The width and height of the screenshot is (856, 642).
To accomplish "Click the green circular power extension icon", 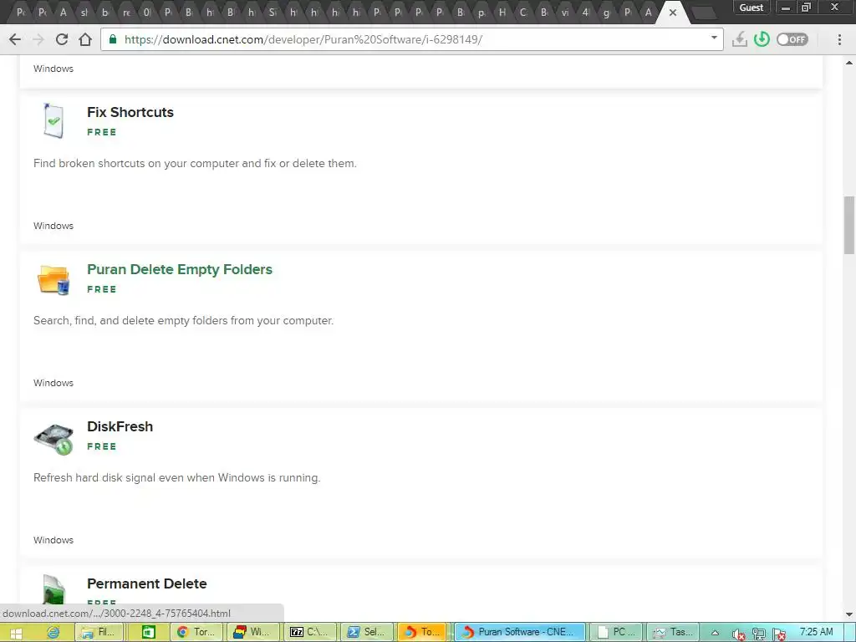I will click(762, 39).
